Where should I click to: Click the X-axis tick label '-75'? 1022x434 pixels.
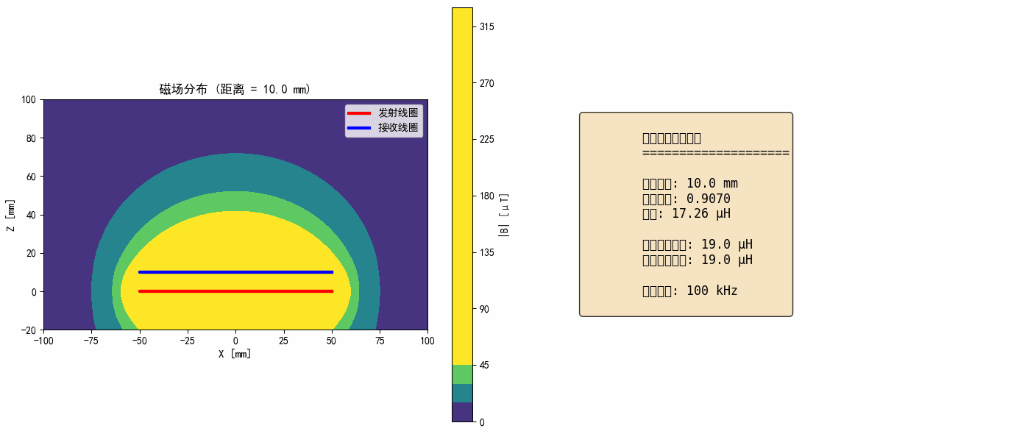click(x=91, y=341)
